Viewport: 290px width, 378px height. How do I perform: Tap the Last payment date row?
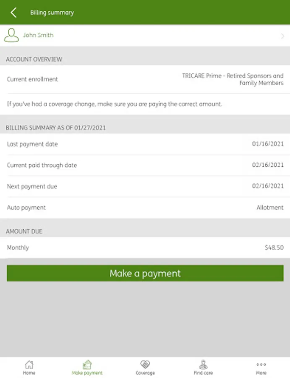[145, 144]
